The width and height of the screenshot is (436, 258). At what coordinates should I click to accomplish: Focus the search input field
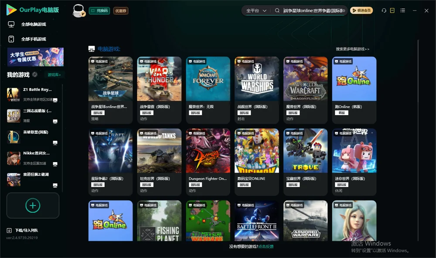[313, 10]
